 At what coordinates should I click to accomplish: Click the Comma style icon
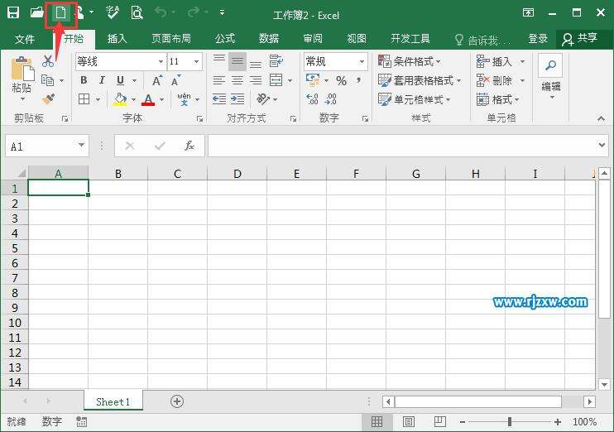coord(358,80)
